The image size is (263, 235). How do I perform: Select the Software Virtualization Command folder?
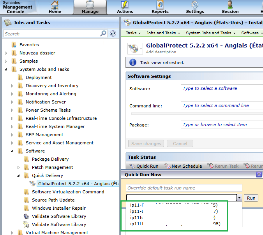68,192
